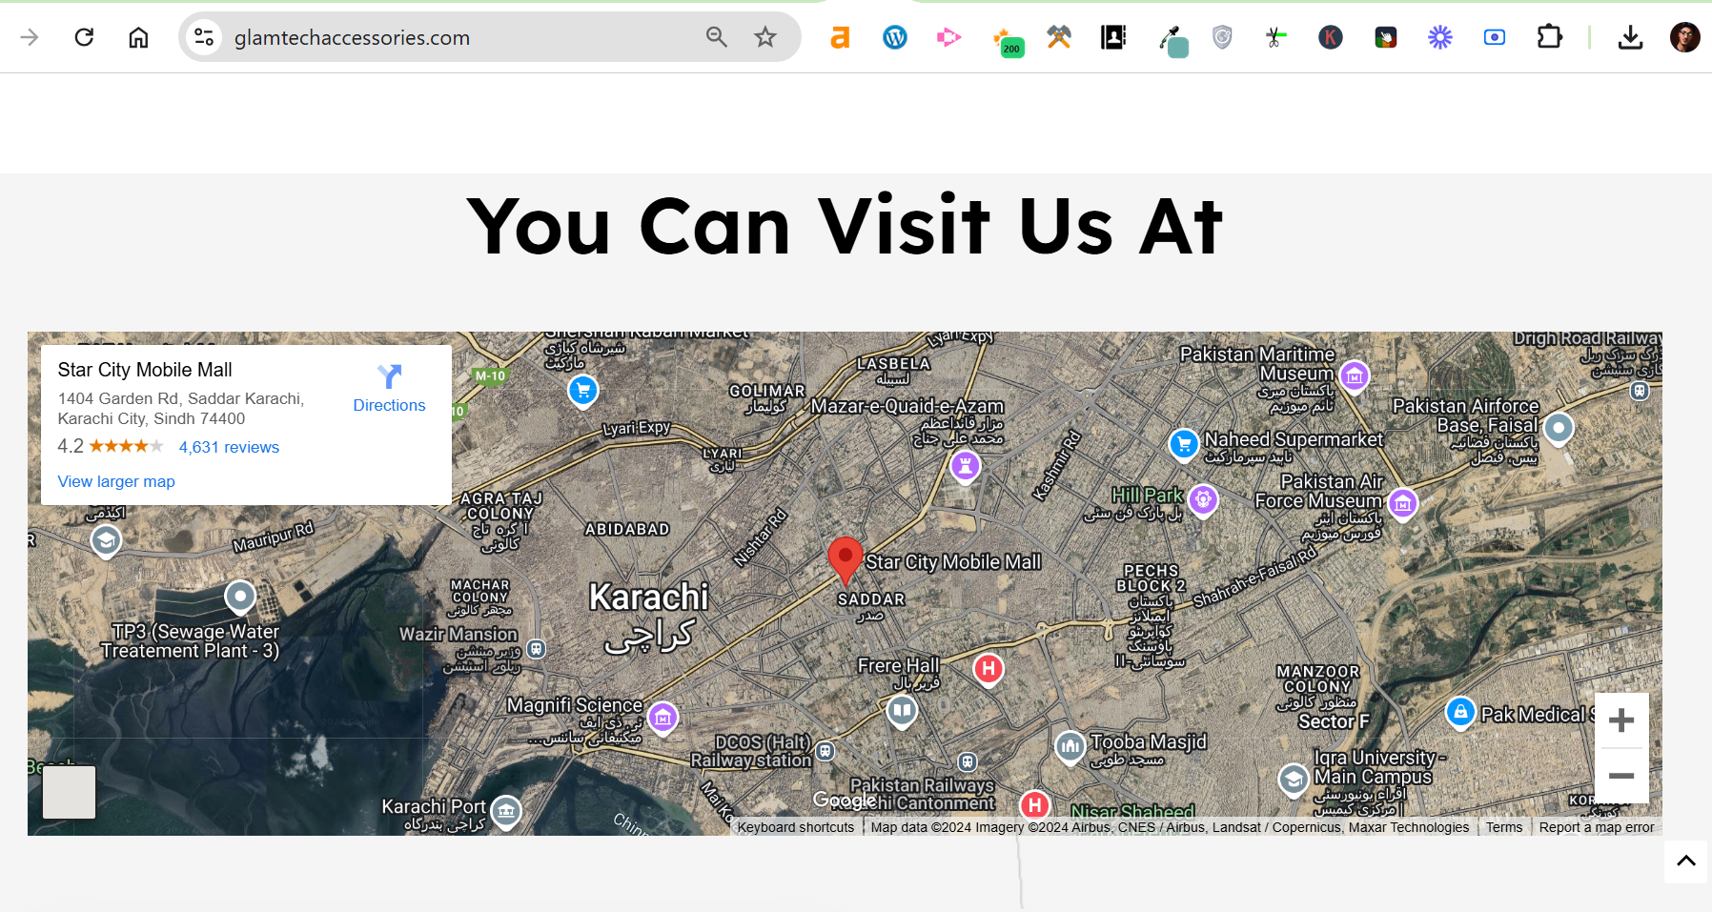Screen dimensions: 1712x912
Task: Click the Iqra University Main Campus marker
Action: 1294,780
